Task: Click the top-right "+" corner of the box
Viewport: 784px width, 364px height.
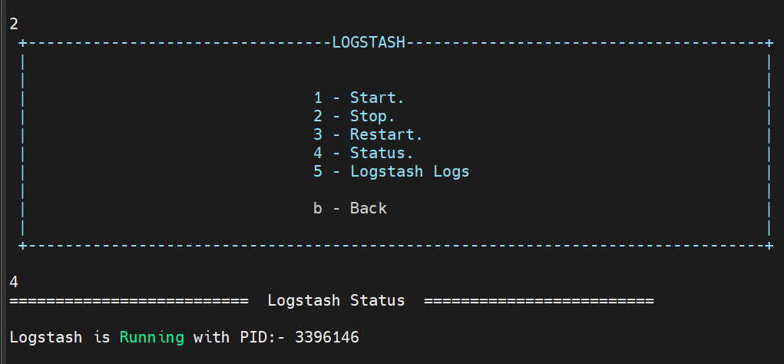Action: (769, 43)
